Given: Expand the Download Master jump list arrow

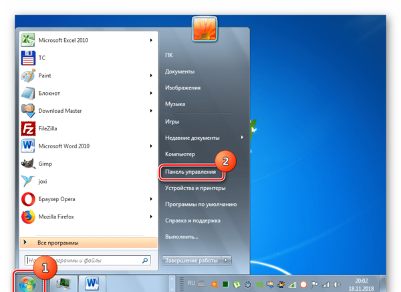Looking at the screenshot, I should (x=151, y=111).
